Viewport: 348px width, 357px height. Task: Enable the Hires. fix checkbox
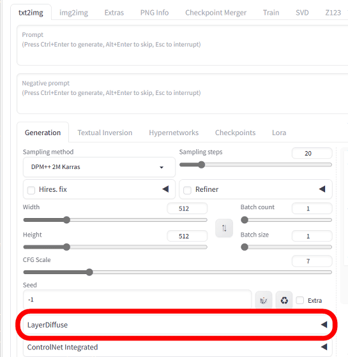click(31, 190)
